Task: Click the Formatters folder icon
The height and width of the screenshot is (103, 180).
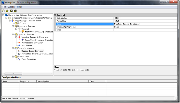Action: (16, 56)
